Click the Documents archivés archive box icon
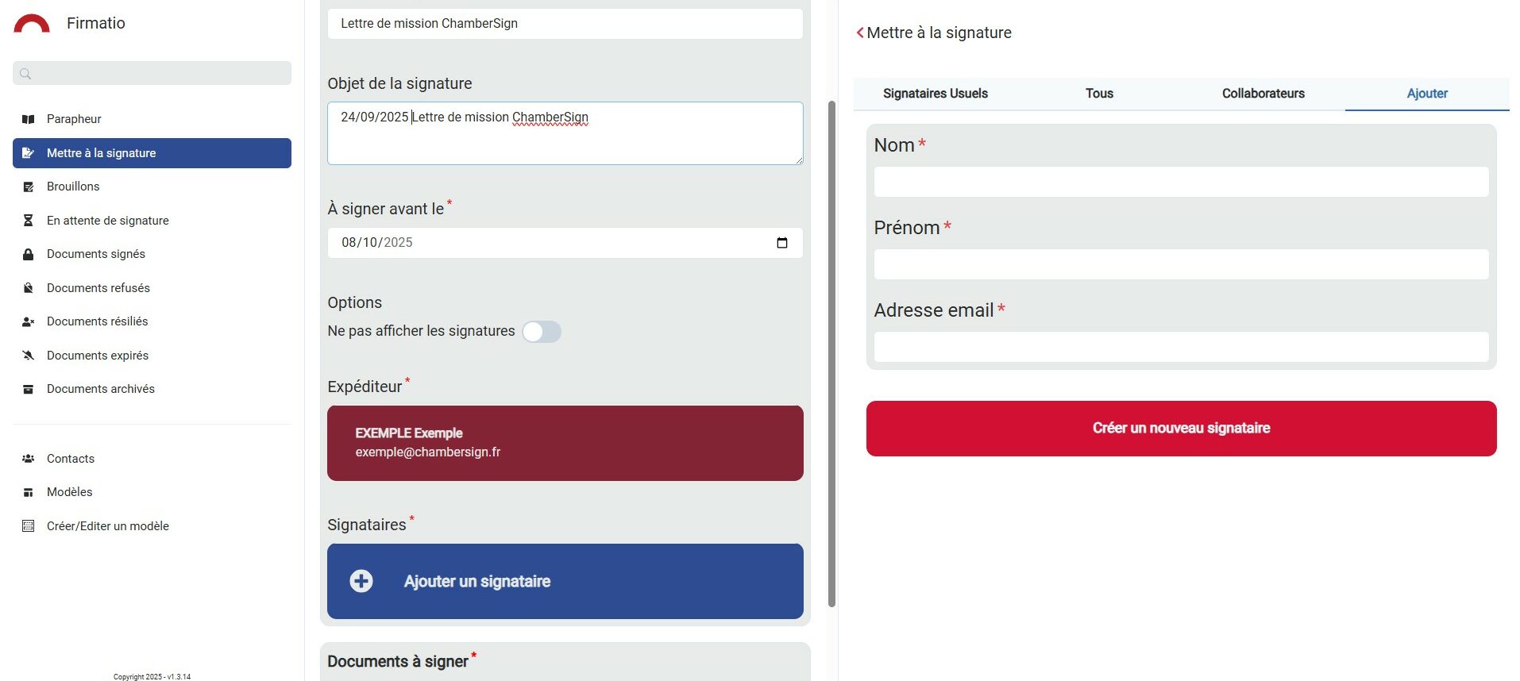Viewport: 1520px width, 681px height. [29, 389]
